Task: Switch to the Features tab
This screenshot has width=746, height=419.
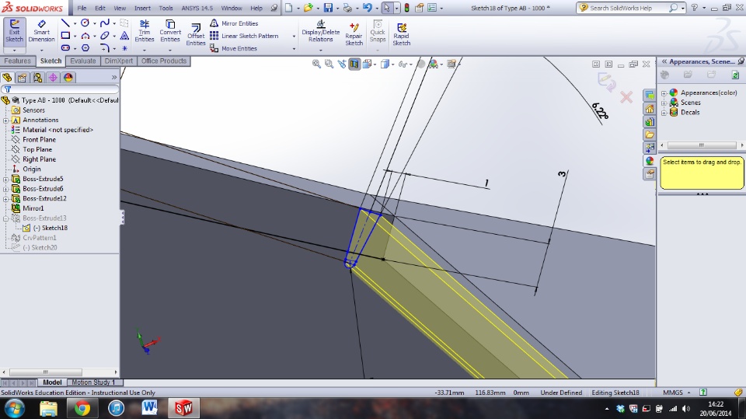Action: (x=18, y=61)
